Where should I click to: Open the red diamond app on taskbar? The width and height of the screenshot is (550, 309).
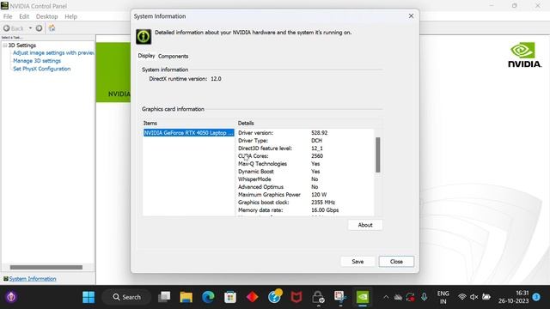point(252,297)
